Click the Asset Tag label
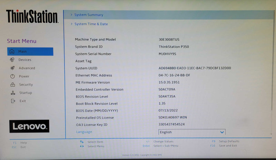This screenshot has width=276, height=160. coord(83,61)
